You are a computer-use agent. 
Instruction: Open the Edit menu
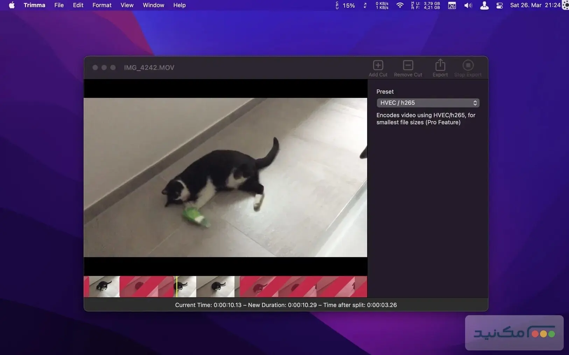click(x=78, y=5)
